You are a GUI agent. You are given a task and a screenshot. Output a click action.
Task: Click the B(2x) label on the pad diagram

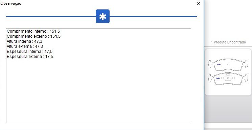pyautogui.click(x=218, y=78)
